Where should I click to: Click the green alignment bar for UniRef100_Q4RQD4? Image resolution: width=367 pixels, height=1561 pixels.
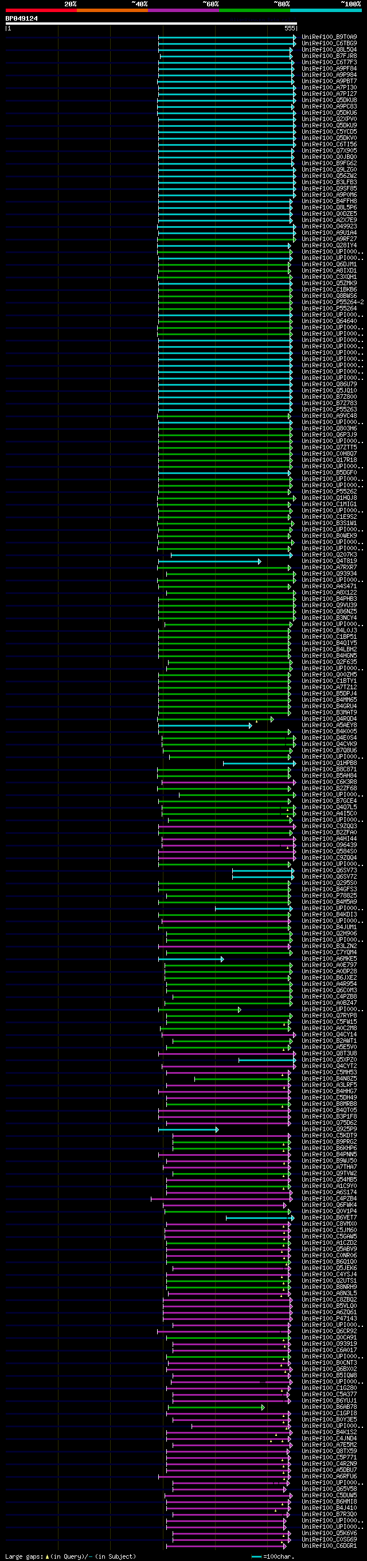pyautogui.click(x=216, y=719)
